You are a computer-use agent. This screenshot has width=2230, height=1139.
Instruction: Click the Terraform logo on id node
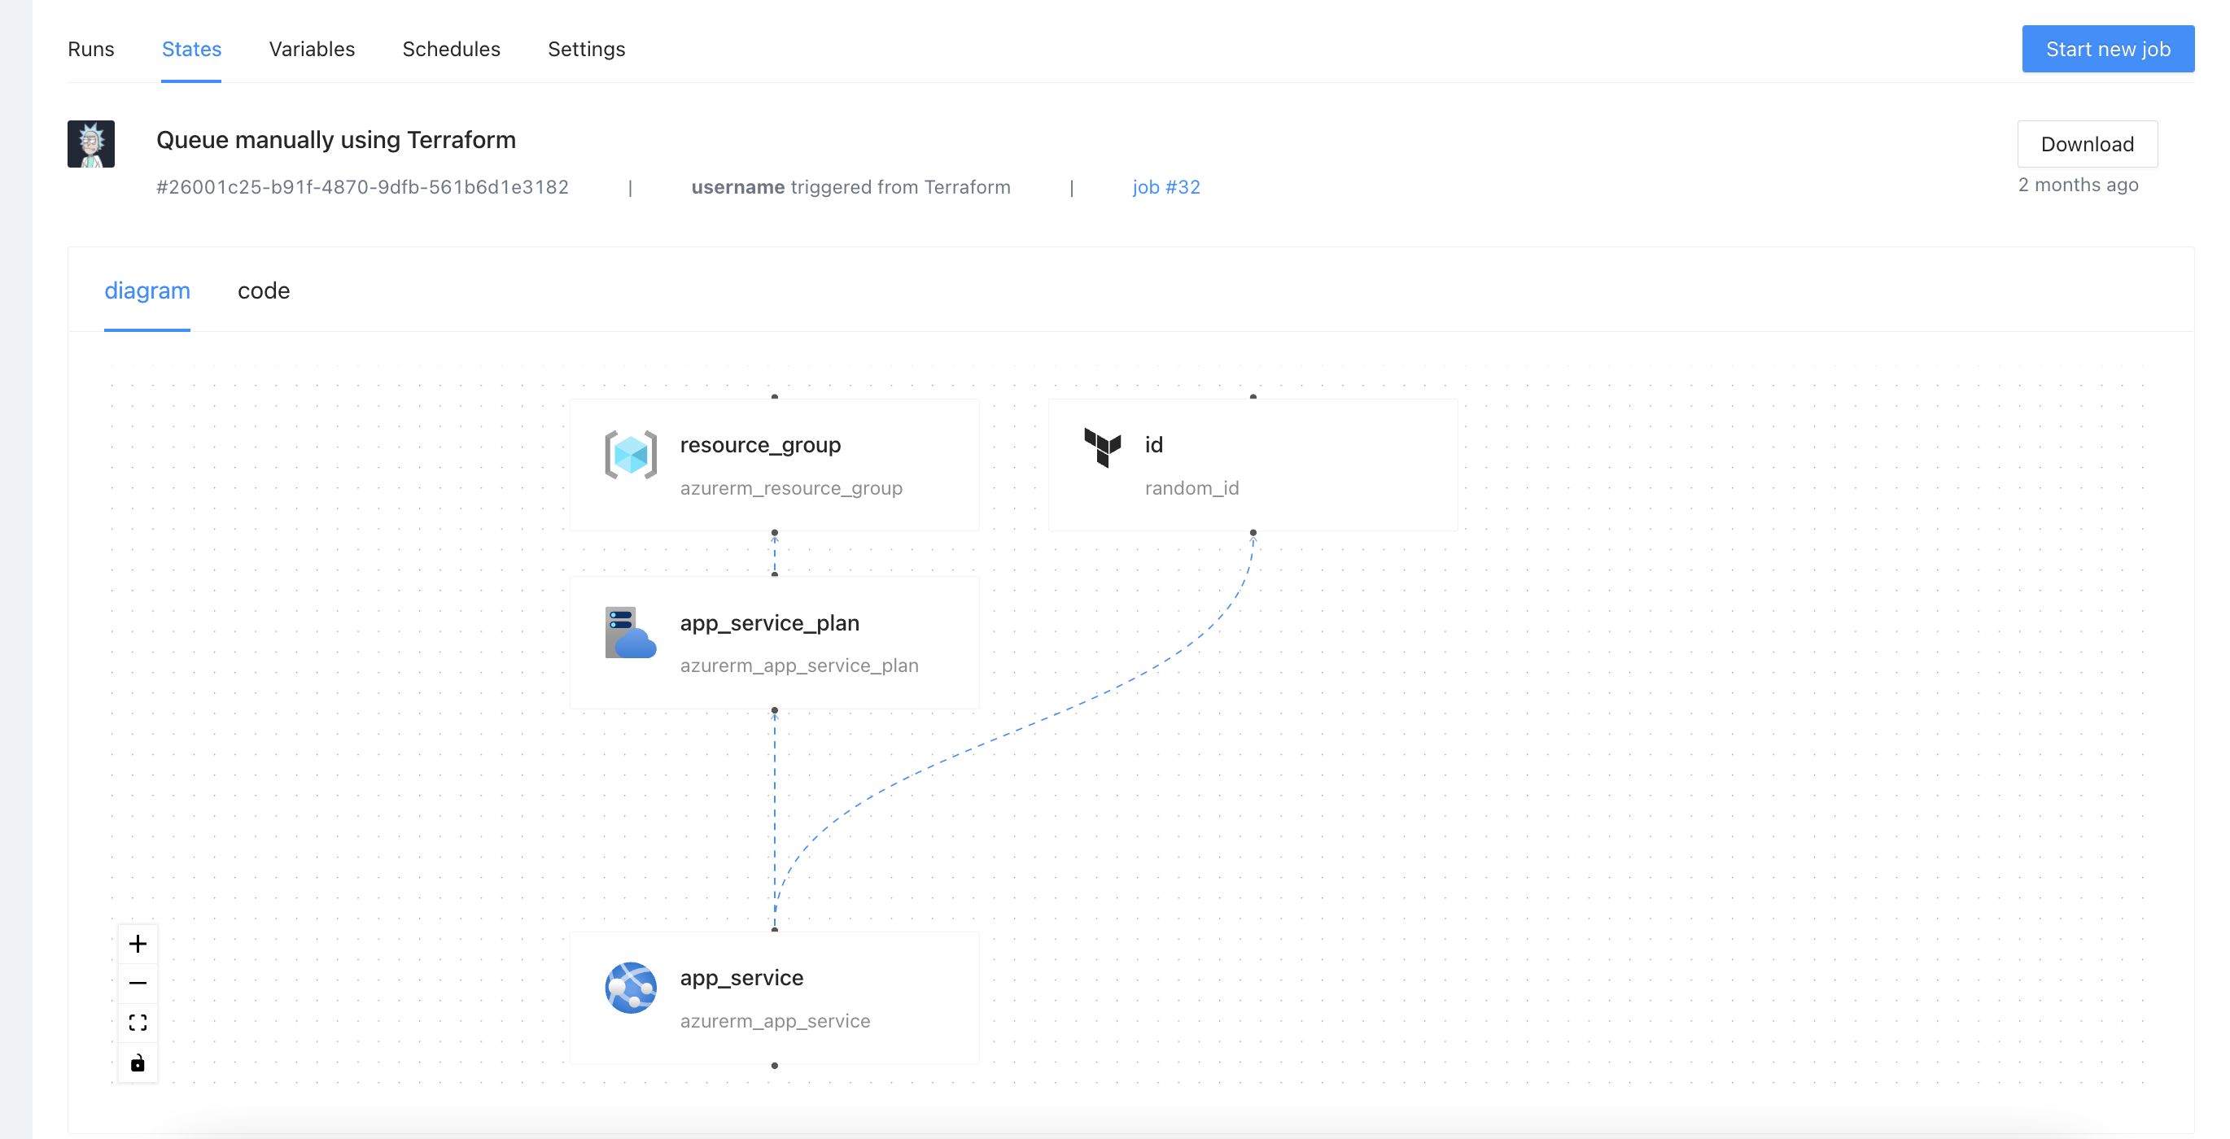coord(1102,447)
